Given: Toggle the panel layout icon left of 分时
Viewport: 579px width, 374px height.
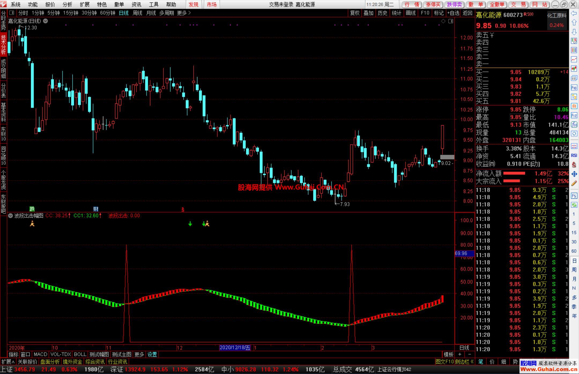Looking at the screenshot, I should [x=12, y=13].
